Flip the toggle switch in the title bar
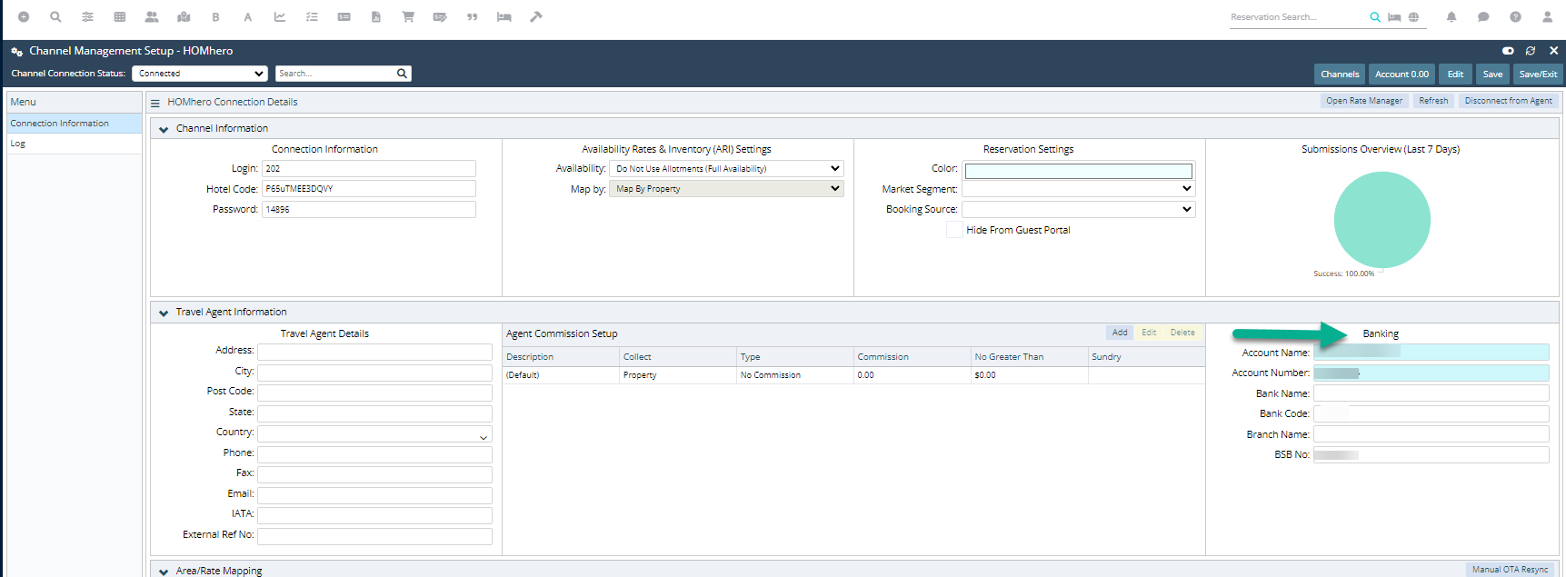This screenshot has width=1566, height=577. tap(1508, 51)
